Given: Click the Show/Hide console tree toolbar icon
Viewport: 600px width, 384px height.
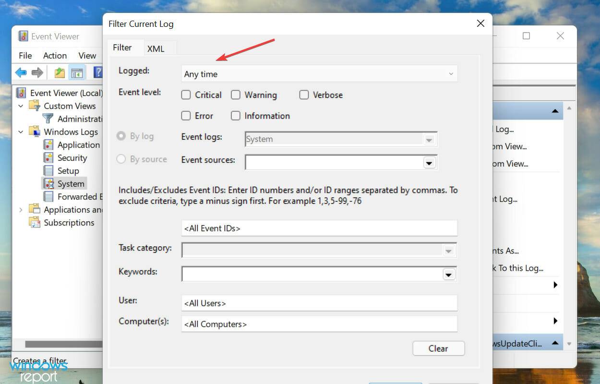Looking at the screenshot, I should pos(77,72).
